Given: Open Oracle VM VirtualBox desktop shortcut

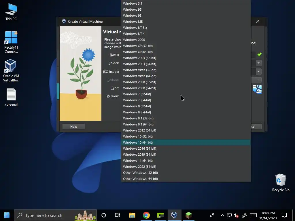Looking at the screenshot, I should pyautogui.click(x=11, y=71).
